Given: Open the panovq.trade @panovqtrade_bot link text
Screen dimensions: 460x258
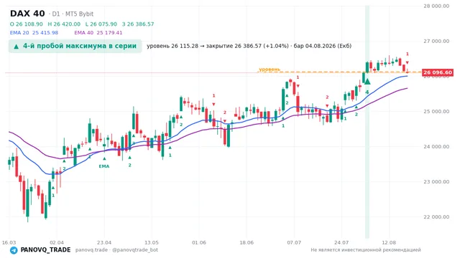Looking at the screenshot, I should click(116, 250).
